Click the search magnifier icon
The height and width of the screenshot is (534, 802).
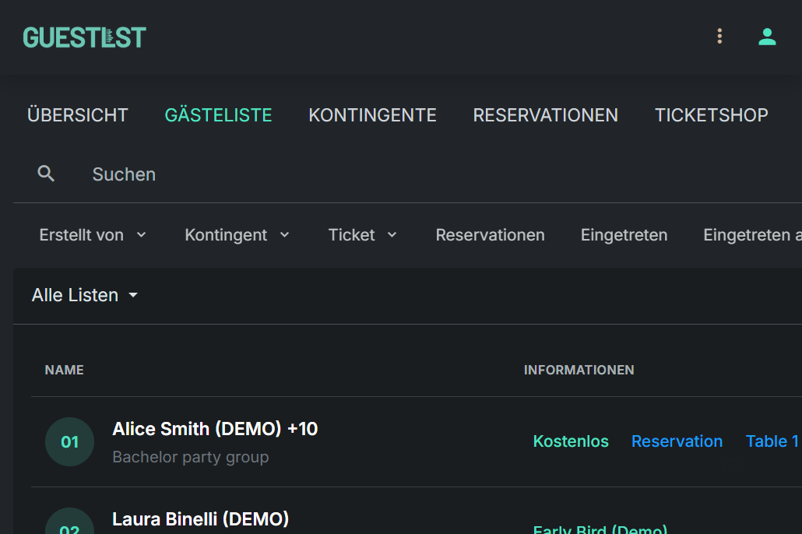click(x=46, y=174)
